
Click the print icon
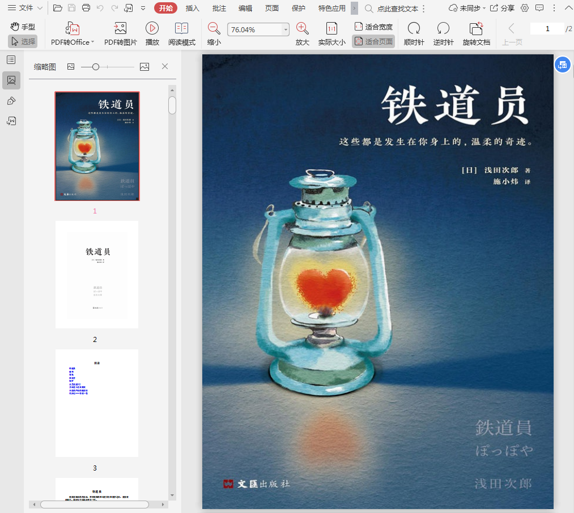pos(86,8)
